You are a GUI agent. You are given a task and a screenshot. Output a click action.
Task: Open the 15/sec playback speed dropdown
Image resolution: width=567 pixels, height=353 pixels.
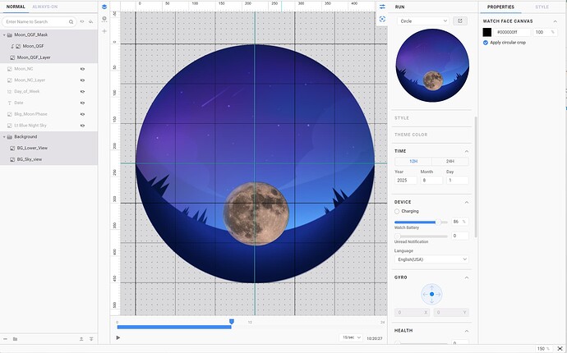(351, 337)
